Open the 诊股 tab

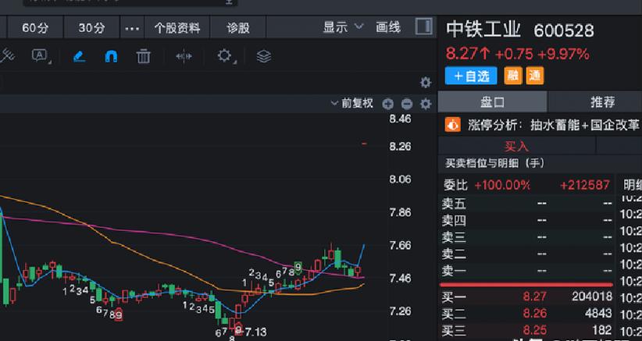pos(238,28)
